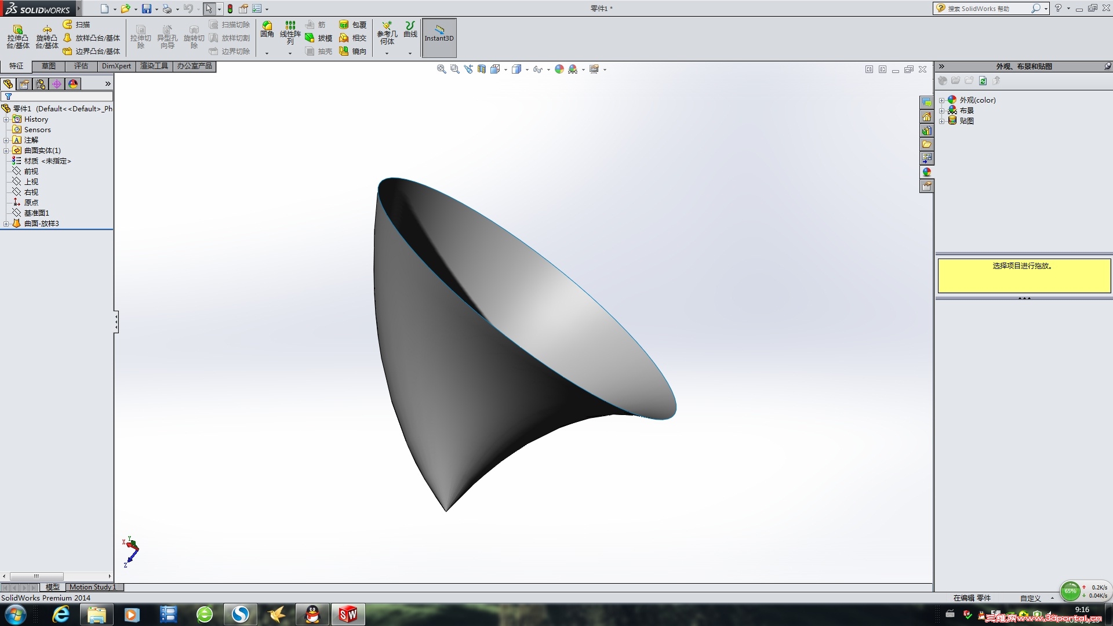
Task: Switch to the 草图 (Sketch) tab
Action: point(48,66)
